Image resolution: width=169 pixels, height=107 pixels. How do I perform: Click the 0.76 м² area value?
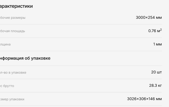tap(155, 31)
